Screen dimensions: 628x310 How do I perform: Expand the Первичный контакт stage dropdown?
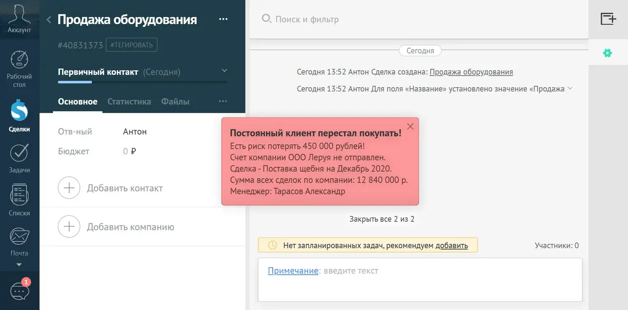point(225,70)
